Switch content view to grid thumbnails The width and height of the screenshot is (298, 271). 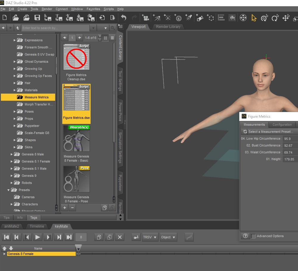[x=105, y=38]
